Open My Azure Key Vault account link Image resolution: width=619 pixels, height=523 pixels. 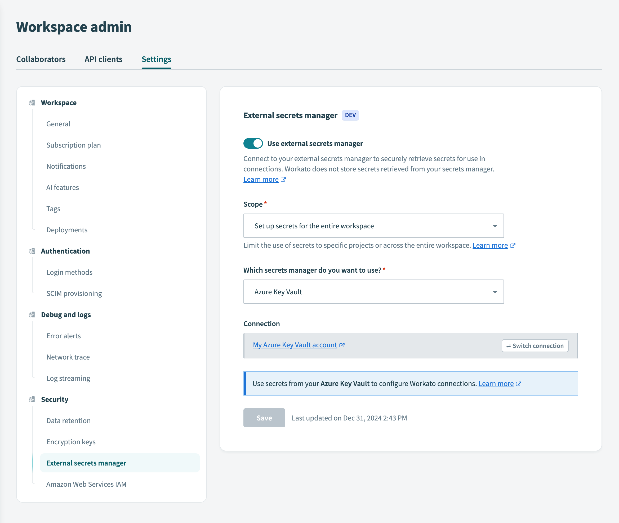coord(295,345)
